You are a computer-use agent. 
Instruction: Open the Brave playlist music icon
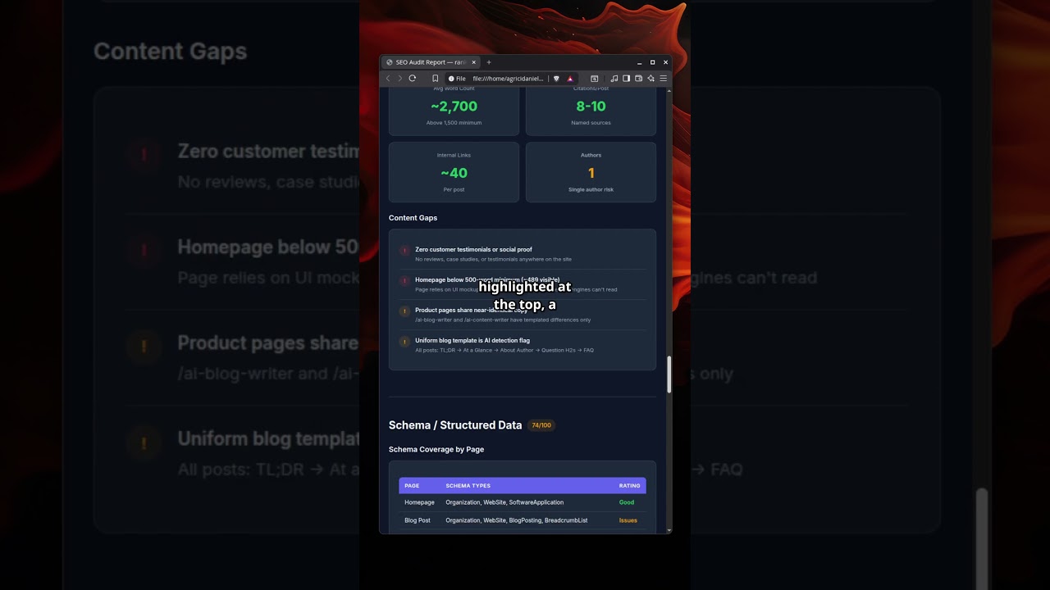point(614,79)
